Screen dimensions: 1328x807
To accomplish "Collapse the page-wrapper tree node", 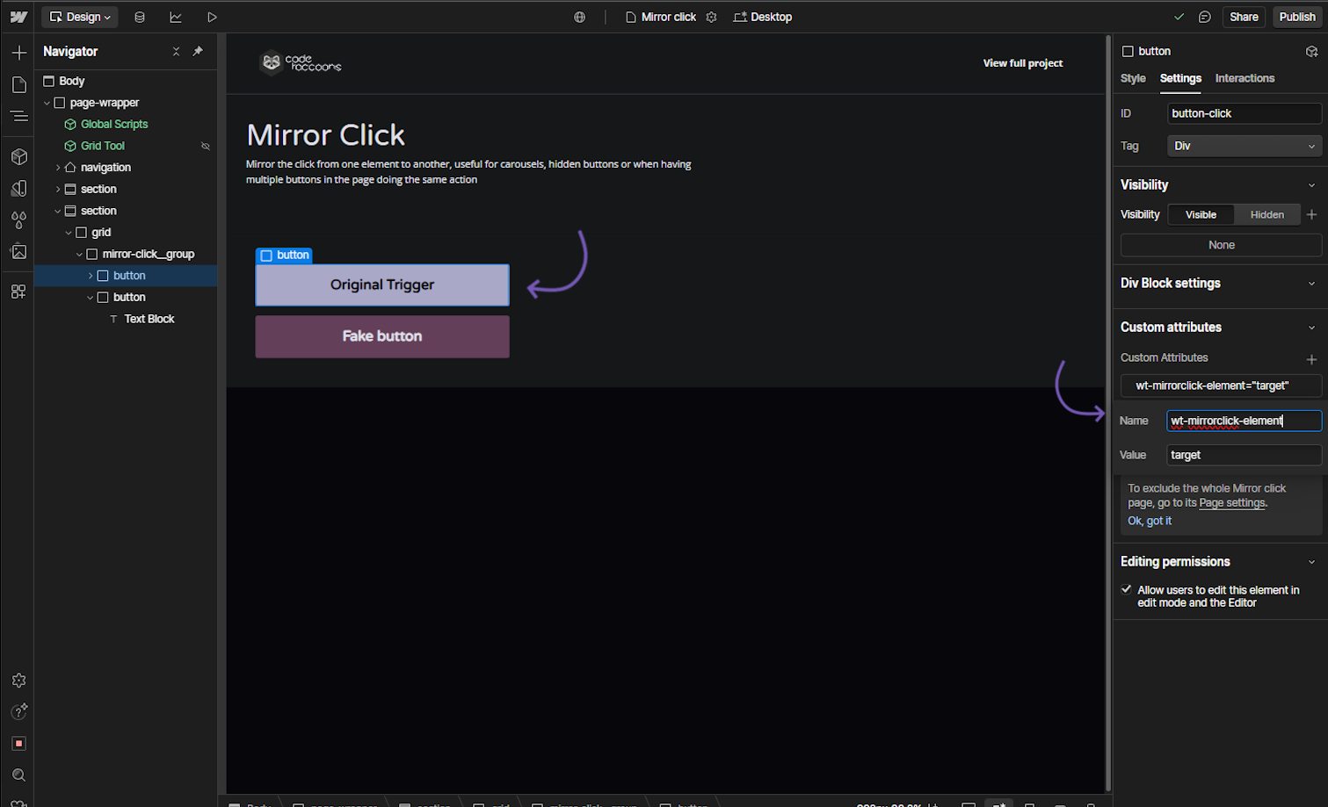I will (47, 103).
